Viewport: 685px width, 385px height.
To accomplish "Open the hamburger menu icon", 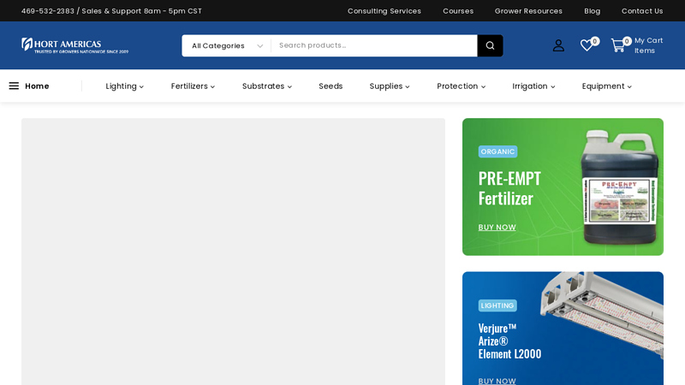I will [x=14, y=86].
